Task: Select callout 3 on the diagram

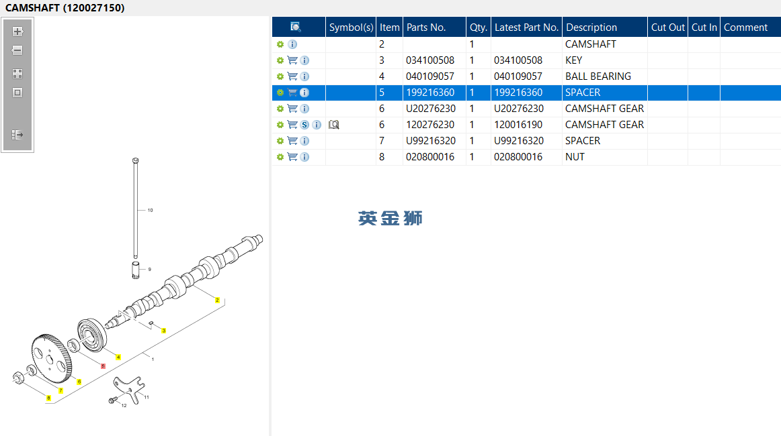Action: click(x=163, y=331)
